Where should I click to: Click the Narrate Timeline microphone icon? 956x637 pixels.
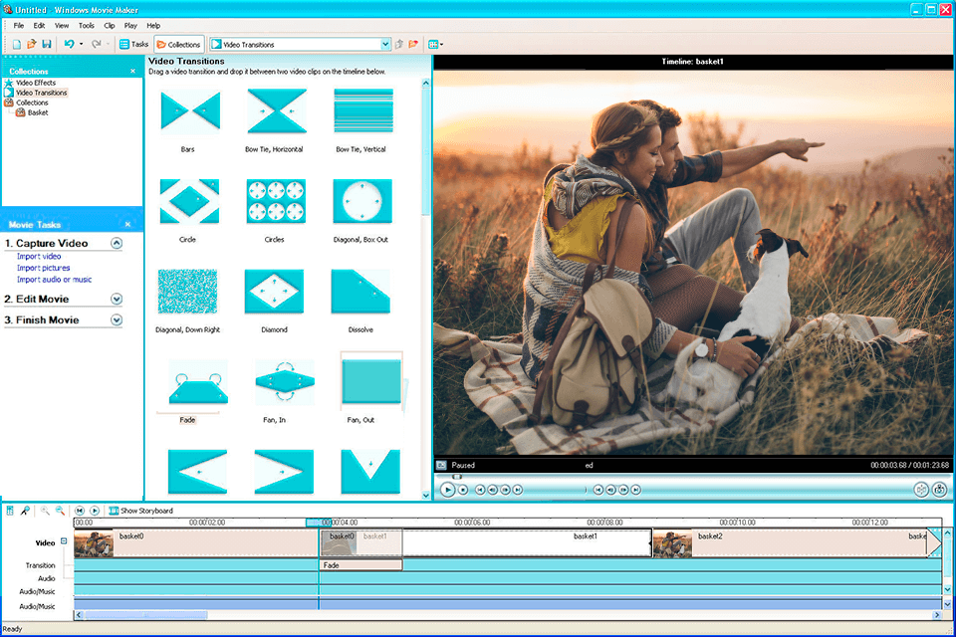(x=25, y=511)
